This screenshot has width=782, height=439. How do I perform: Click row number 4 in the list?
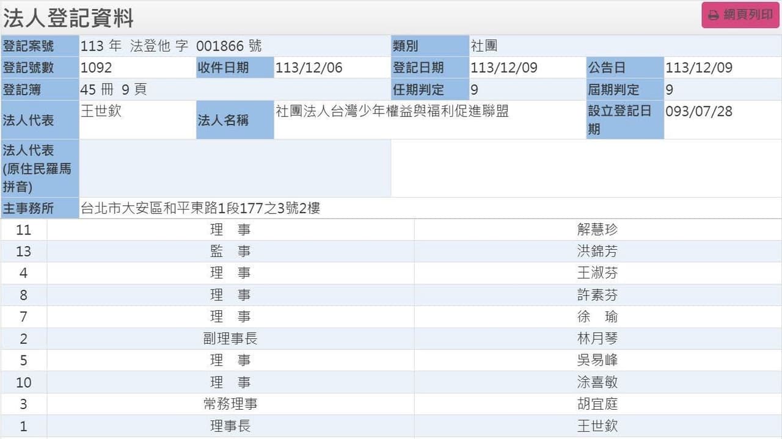23,273
